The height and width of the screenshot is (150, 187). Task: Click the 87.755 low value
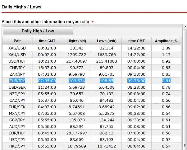107,126
